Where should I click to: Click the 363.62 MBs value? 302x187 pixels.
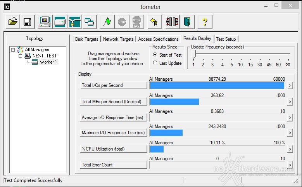[217, 95]
